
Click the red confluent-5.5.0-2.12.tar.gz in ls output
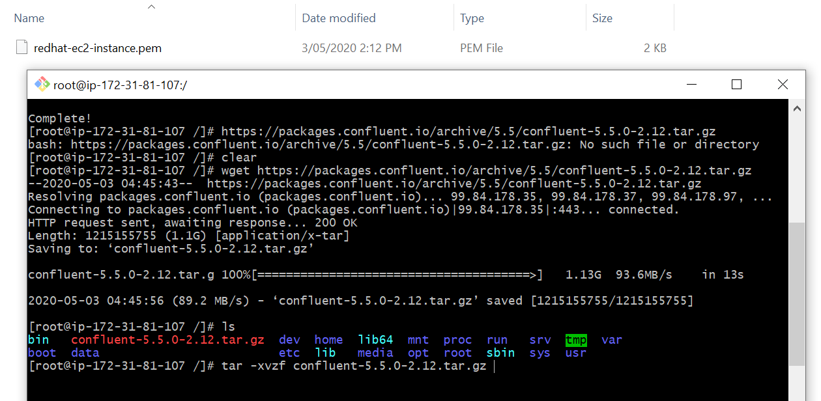168,340
